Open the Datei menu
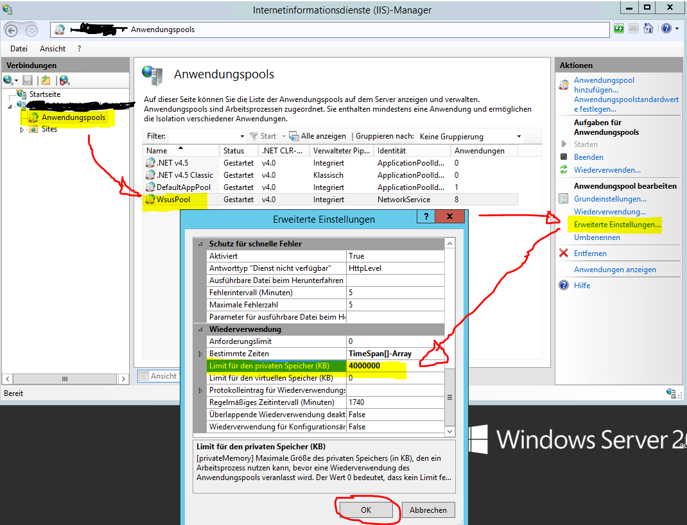 (x=19, y=49)
